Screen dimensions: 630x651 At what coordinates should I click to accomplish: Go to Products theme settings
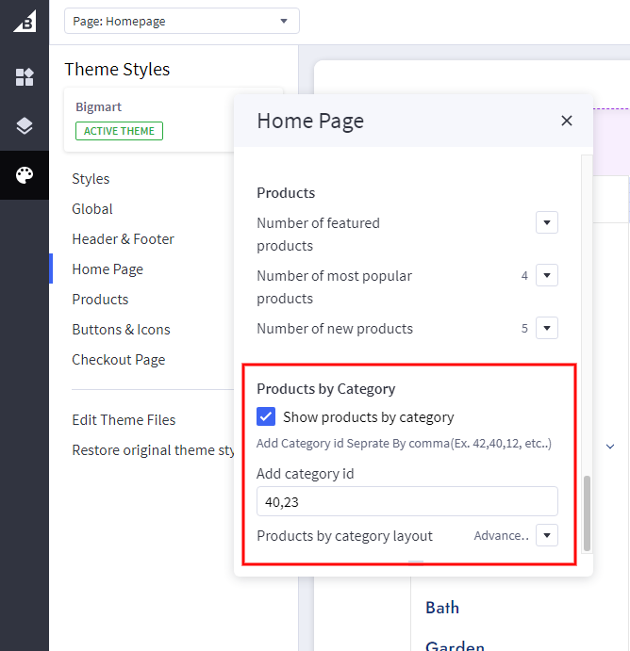click(100, 300)
